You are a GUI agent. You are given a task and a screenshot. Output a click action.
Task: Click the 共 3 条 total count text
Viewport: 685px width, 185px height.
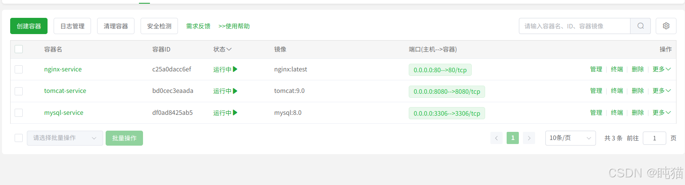[613, 138]
